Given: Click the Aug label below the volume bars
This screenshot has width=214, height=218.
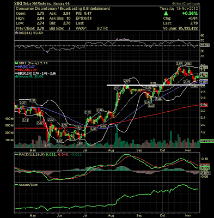Looking at the screenshot, I should [111, 150].
